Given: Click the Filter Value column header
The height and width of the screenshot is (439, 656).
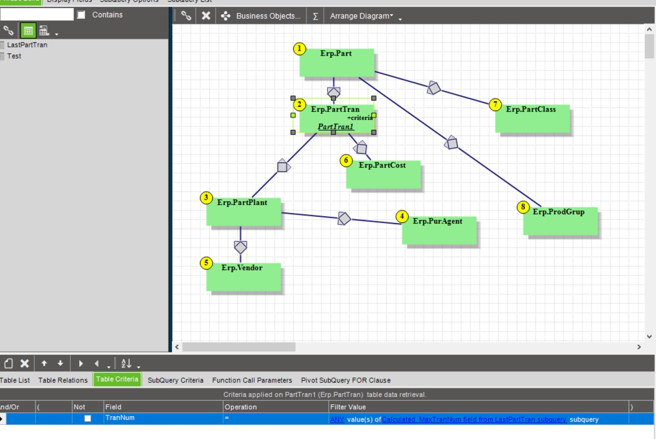Looking at the screenshot, I should (479, 407).
